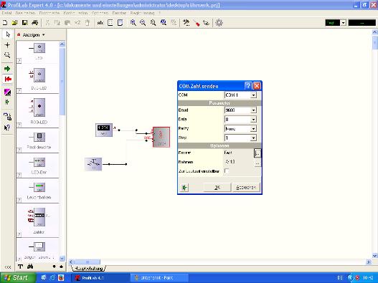Click the Save floppy disk icon

pyautogui.click(x=24, y=23)
